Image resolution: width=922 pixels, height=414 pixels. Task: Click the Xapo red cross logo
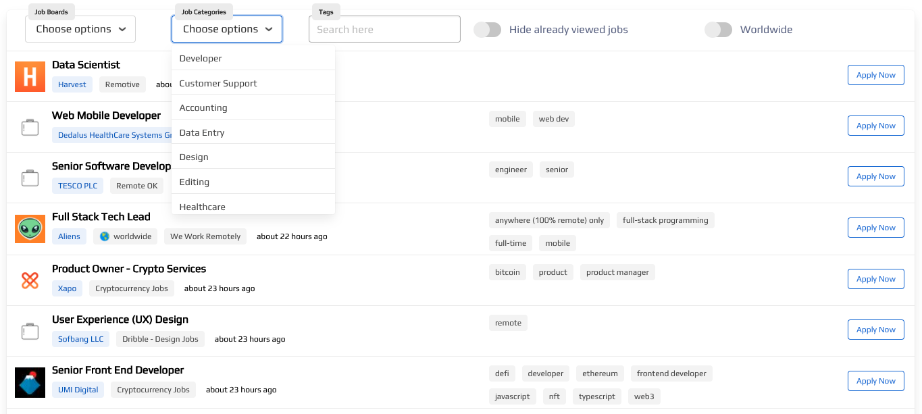click(x=30, y=280)
